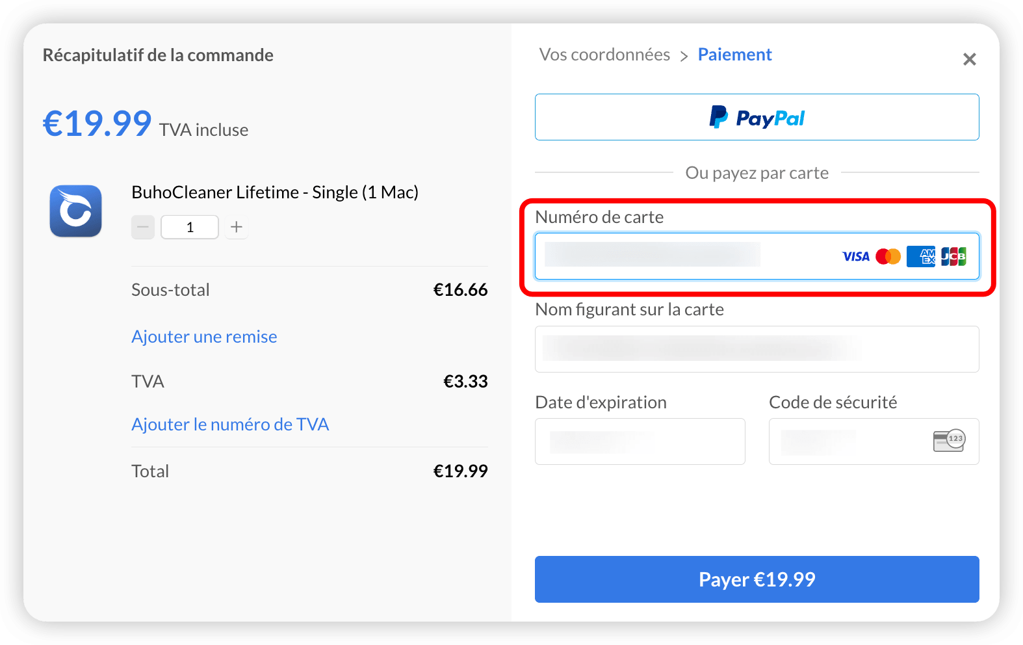The height and width of the screenshot is (645, 1023).
Task: Open the Ajouter une remise link
Action: (204, 337)
